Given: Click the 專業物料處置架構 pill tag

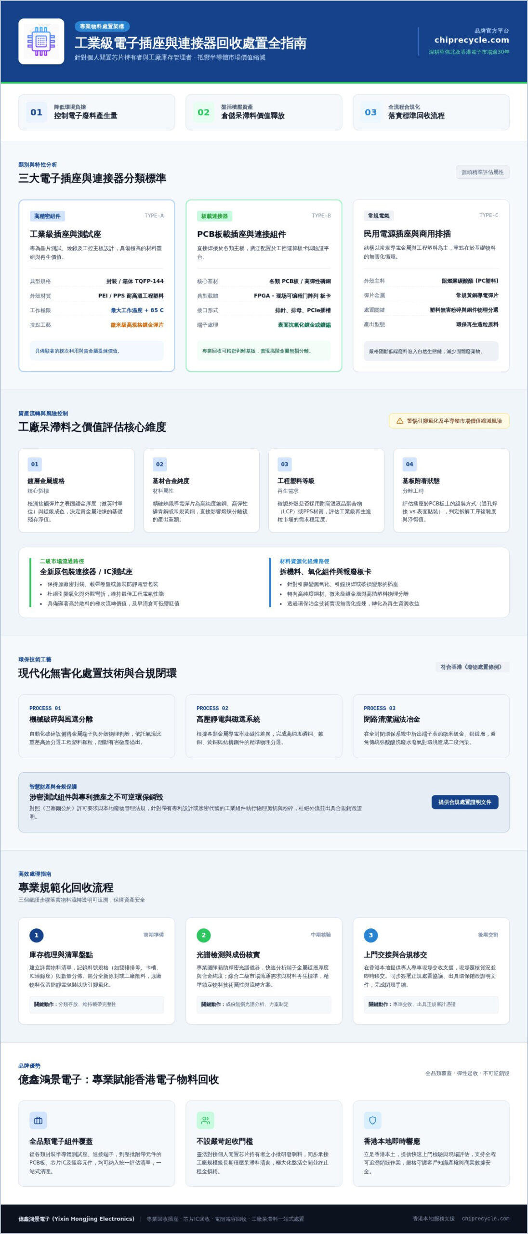Looking at the screenshot, I should pos(102,27).
